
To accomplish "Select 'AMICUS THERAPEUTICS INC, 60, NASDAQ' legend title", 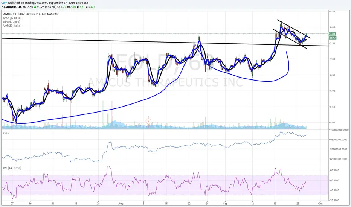I will pos(31,14).
